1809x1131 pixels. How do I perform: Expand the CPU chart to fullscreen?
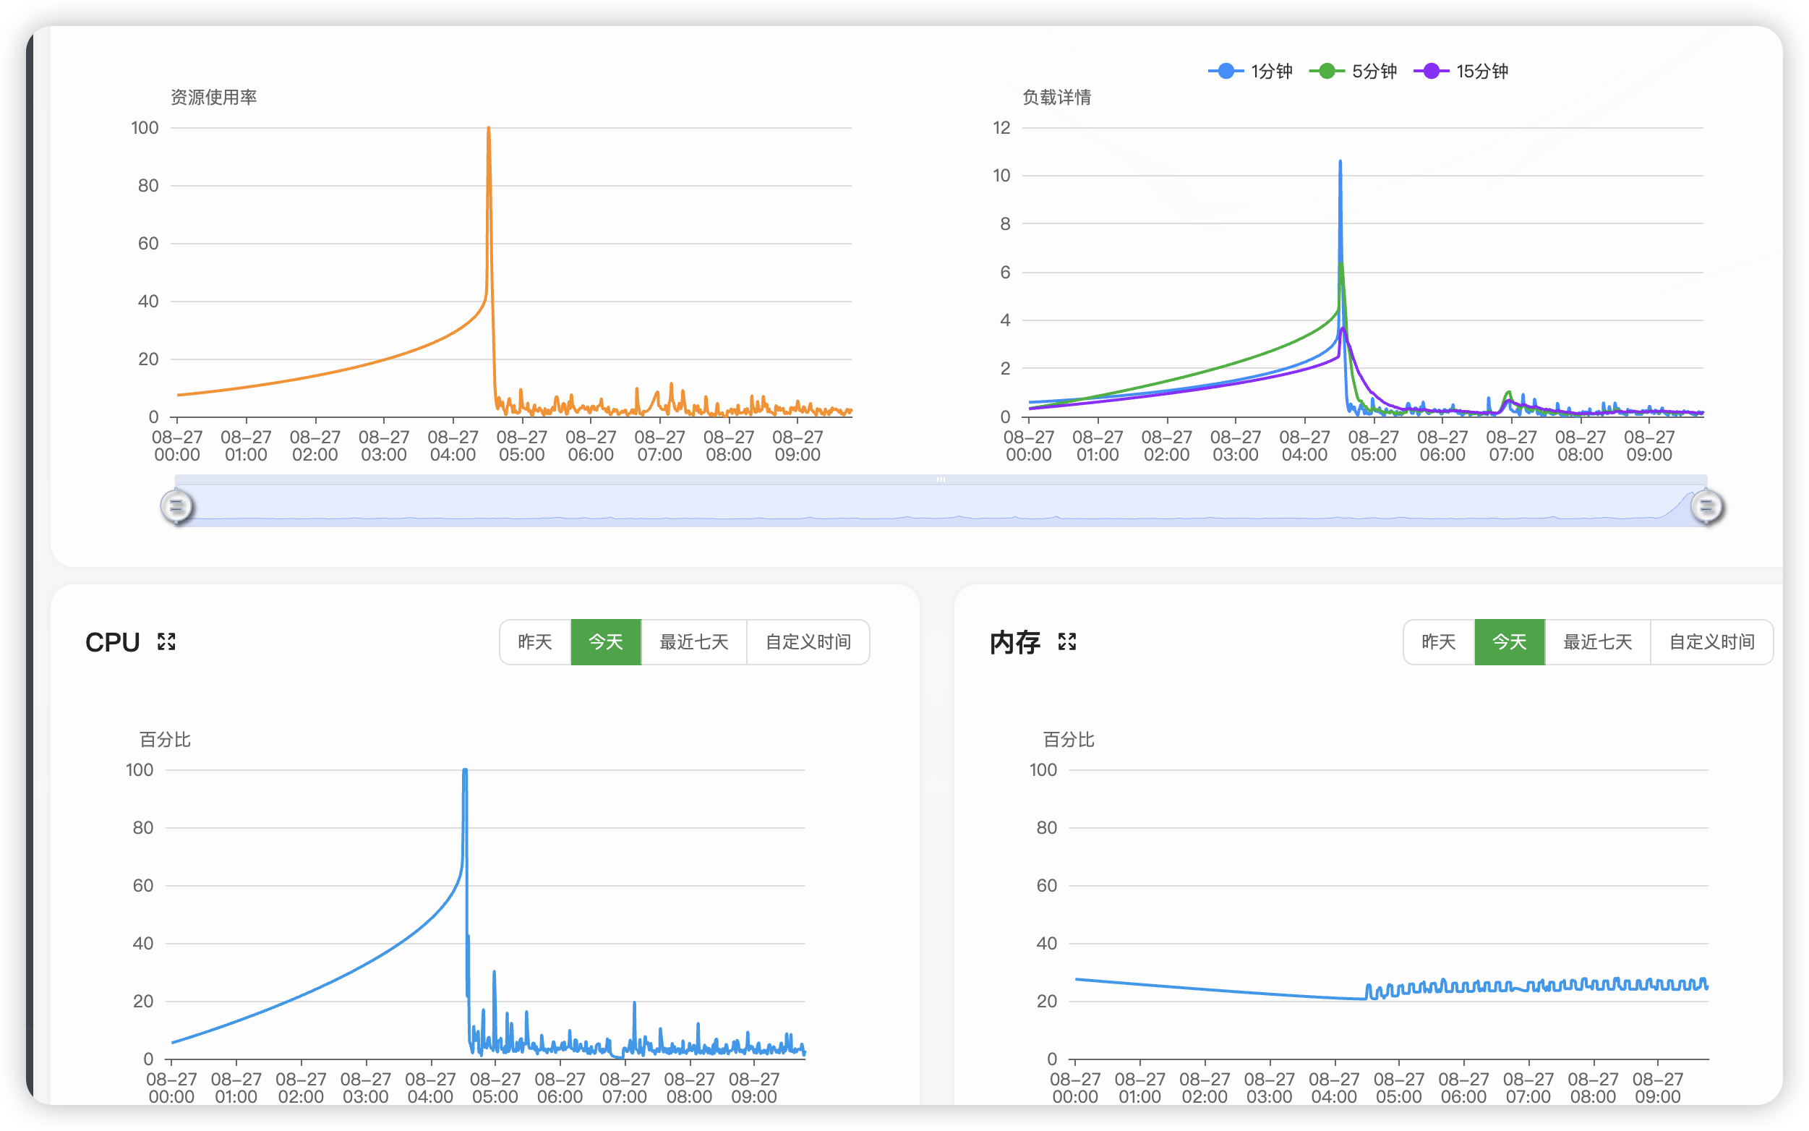coord(166,641)
